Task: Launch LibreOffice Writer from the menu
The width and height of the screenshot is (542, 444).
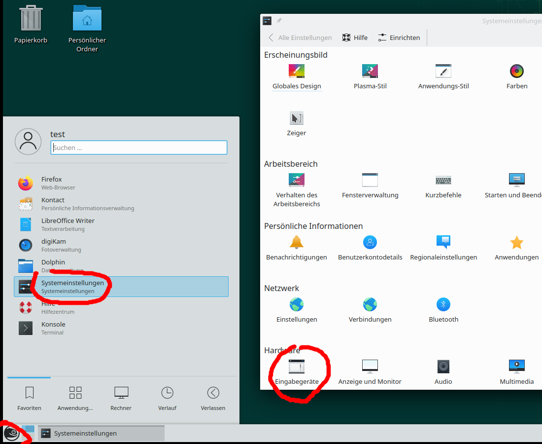Action: point(121,224)
